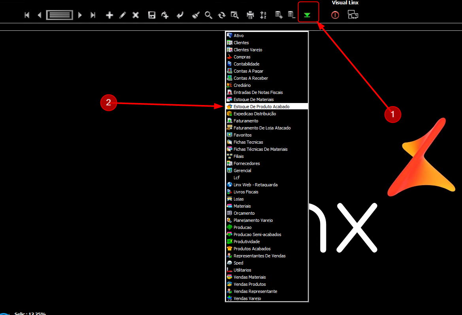Open the Producao module
This screenshot has height=315, width=462.
[267, 227]
